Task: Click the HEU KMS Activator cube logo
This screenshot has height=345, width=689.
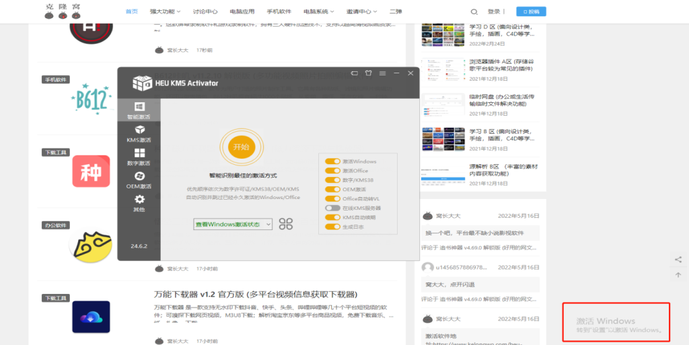Action: [x=143, y=83]
